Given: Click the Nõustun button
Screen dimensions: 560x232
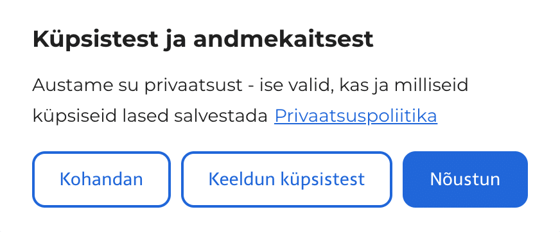Looking at the screenshot, I should click(x=465, y=179).
